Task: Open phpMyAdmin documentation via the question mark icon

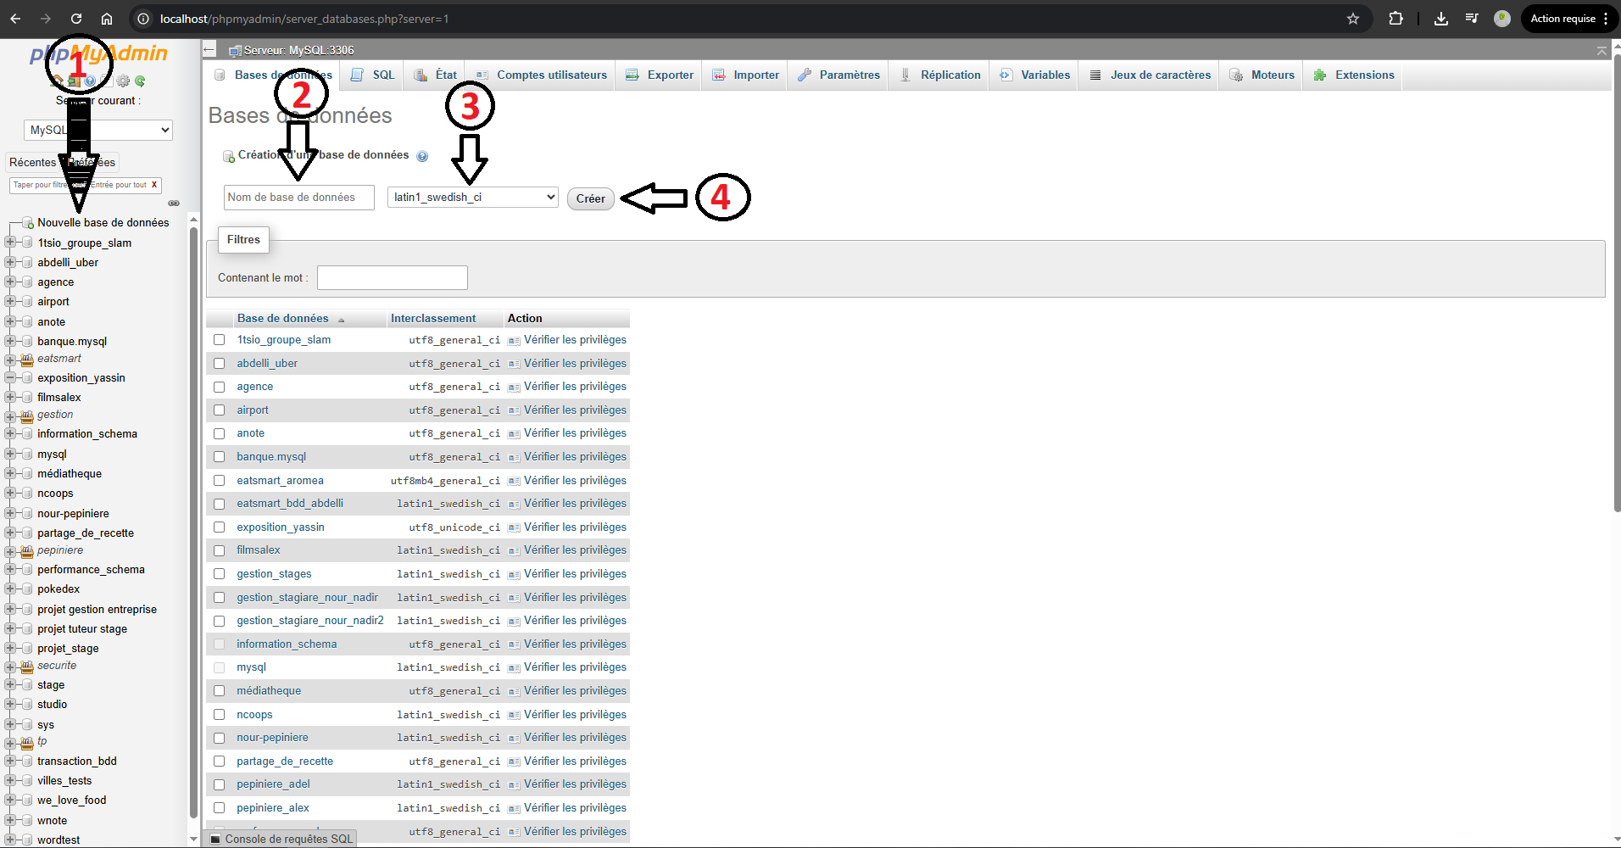Action: click(x=89, y=81)
